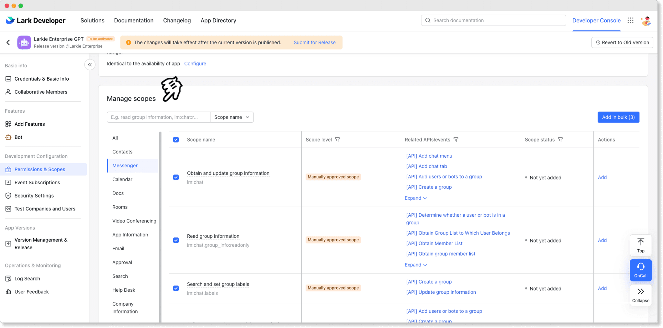Image resolution: width=663 pixels, height=328 pixels.
Task: Open the Documentation menu item
Action: click(134, 20)
